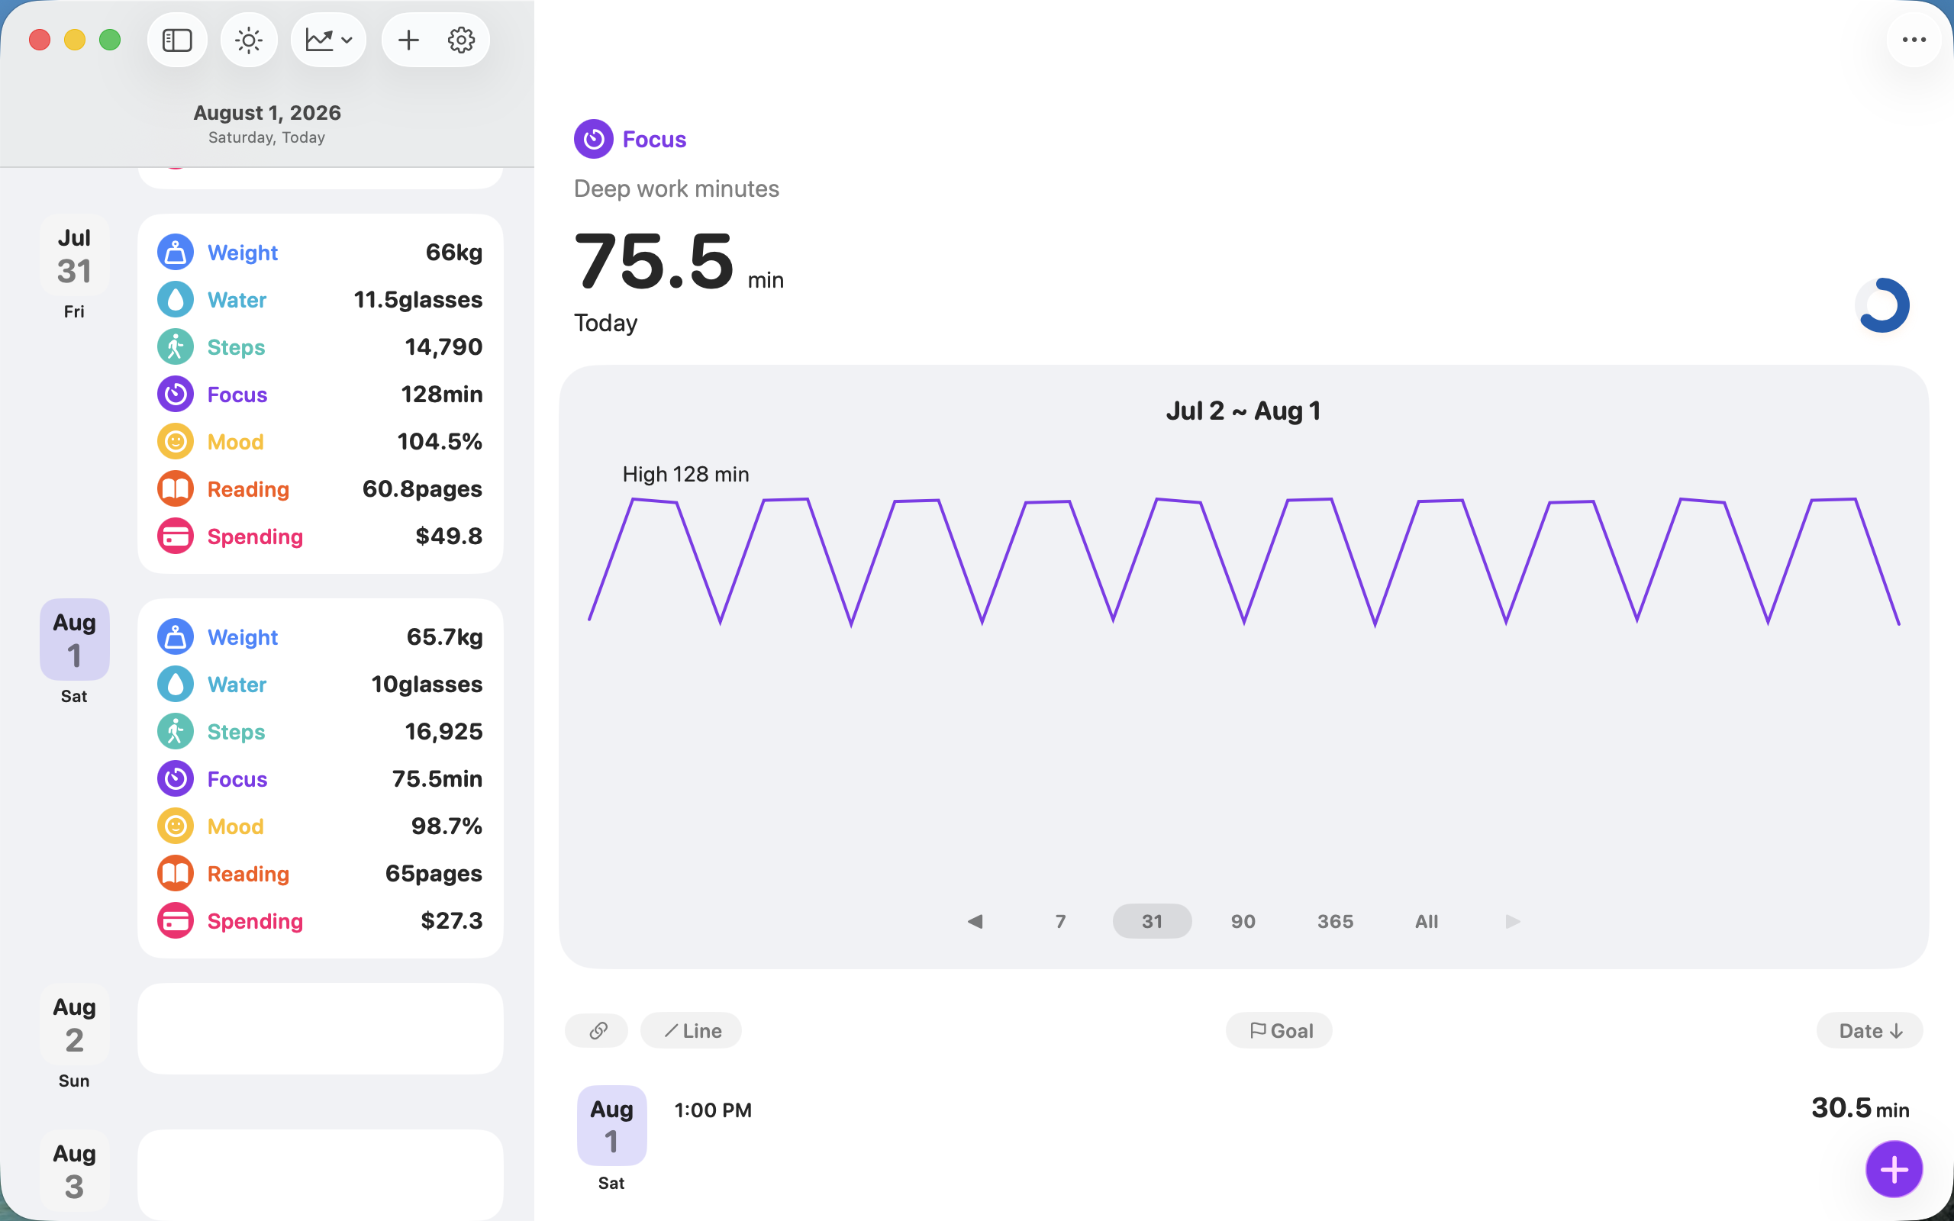The height and width of the screenshot is (1221, 1954).
Task: Click the circular goal progress ring
Action: pyautogui.click(x=1882, y=305)
